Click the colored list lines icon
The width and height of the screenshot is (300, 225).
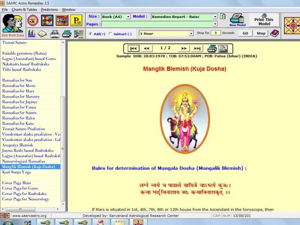pos(79,34)
